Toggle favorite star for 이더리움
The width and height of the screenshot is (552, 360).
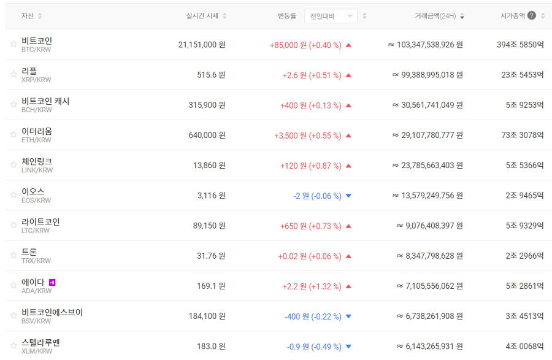13,134
